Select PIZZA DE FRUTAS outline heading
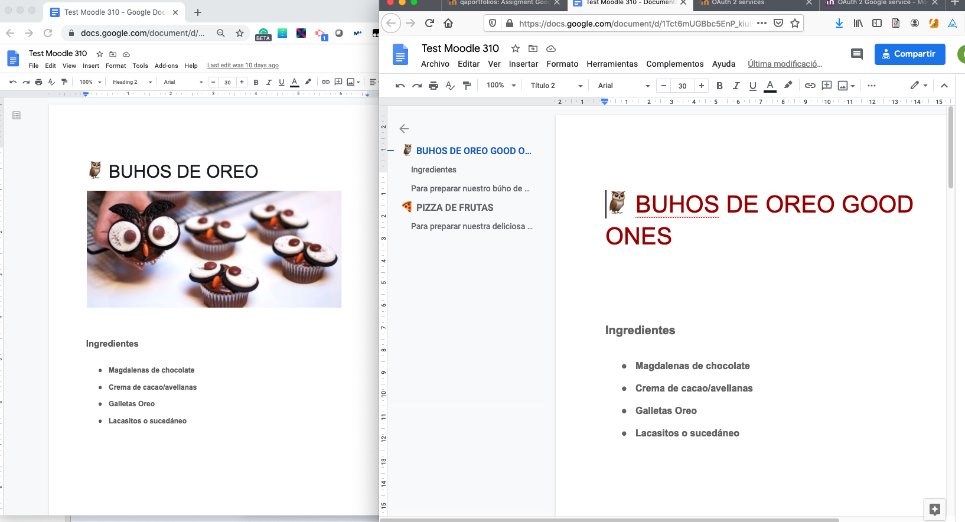 click(x=455, y=207)
